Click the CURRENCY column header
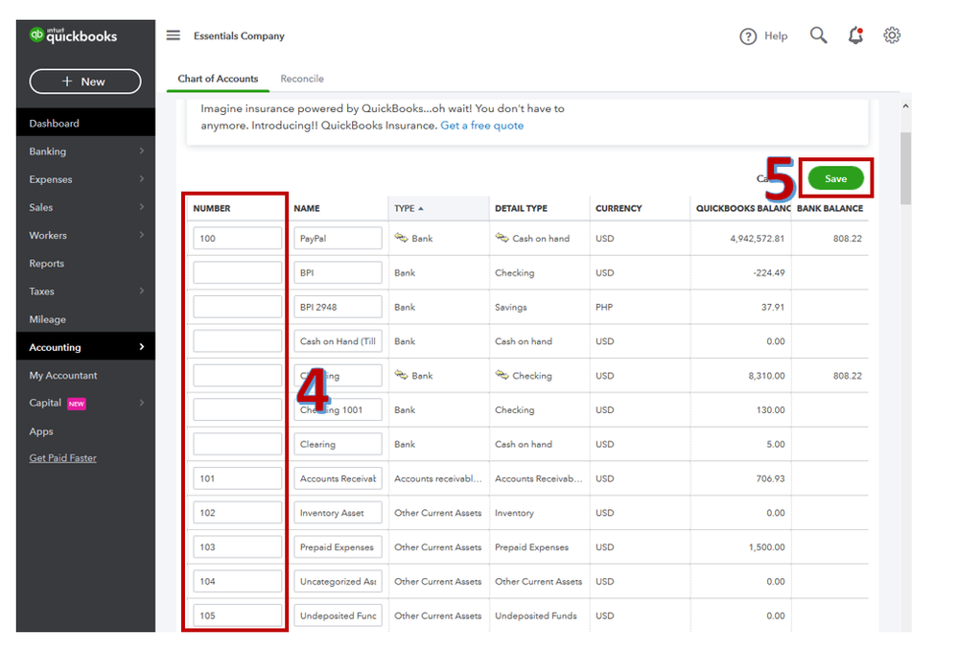 click(619, 208)
